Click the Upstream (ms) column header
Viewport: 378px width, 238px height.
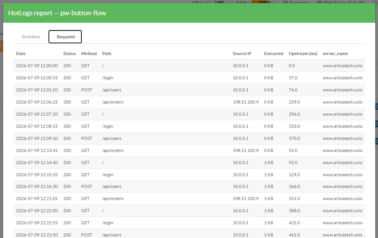coord(303,54)
